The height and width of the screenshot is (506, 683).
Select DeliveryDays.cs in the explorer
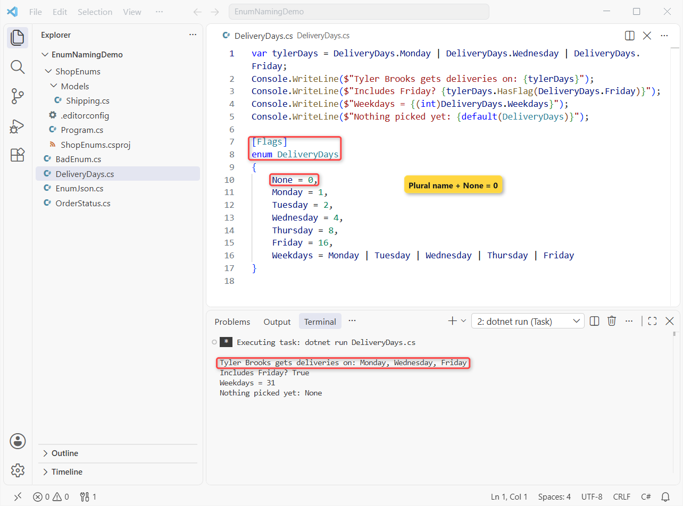[x=118, y=174]
